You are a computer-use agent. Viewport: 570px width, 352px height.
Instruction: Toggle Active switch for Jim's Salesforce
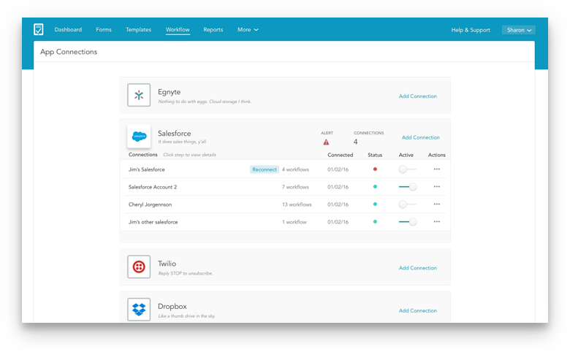point(408,169)
